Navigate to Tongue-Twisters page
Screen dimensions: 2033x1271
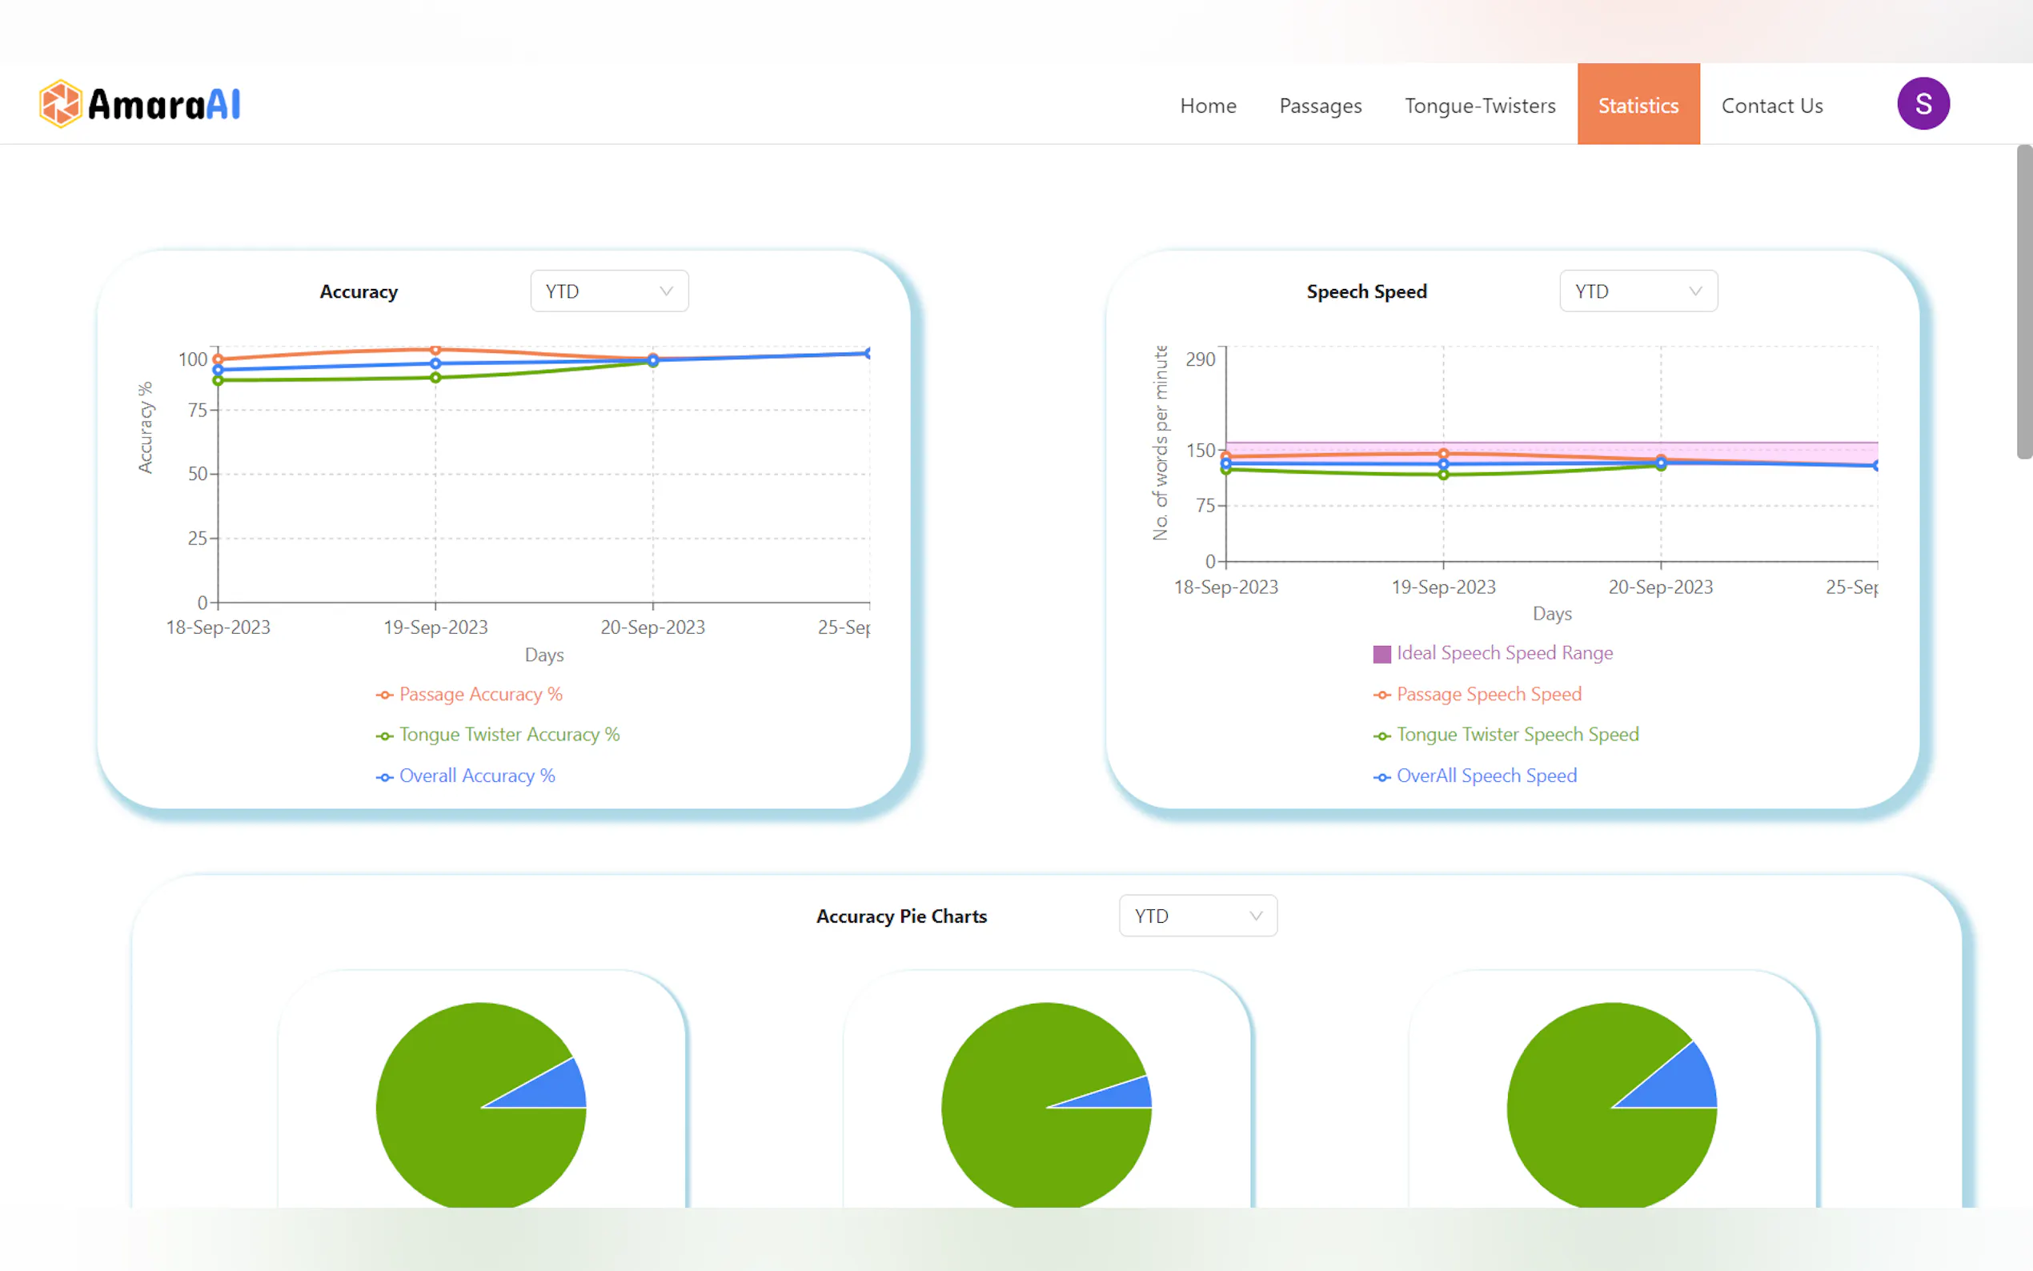[x=1479, y=106]
